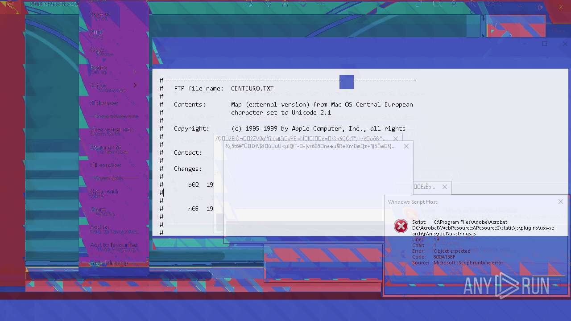Click the "b02" change entry
Image resolution: width=571 pixels, height=321 pixels.
click(193, 185)
